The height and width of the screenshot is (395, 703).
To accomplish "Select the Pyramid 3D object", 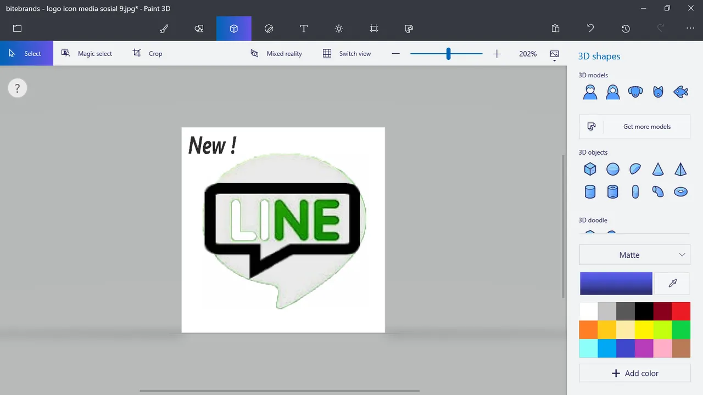I will pyautogui.click(x=680, y=169).
